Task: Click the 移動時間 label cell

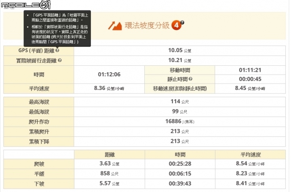Action: click(179, 70)
